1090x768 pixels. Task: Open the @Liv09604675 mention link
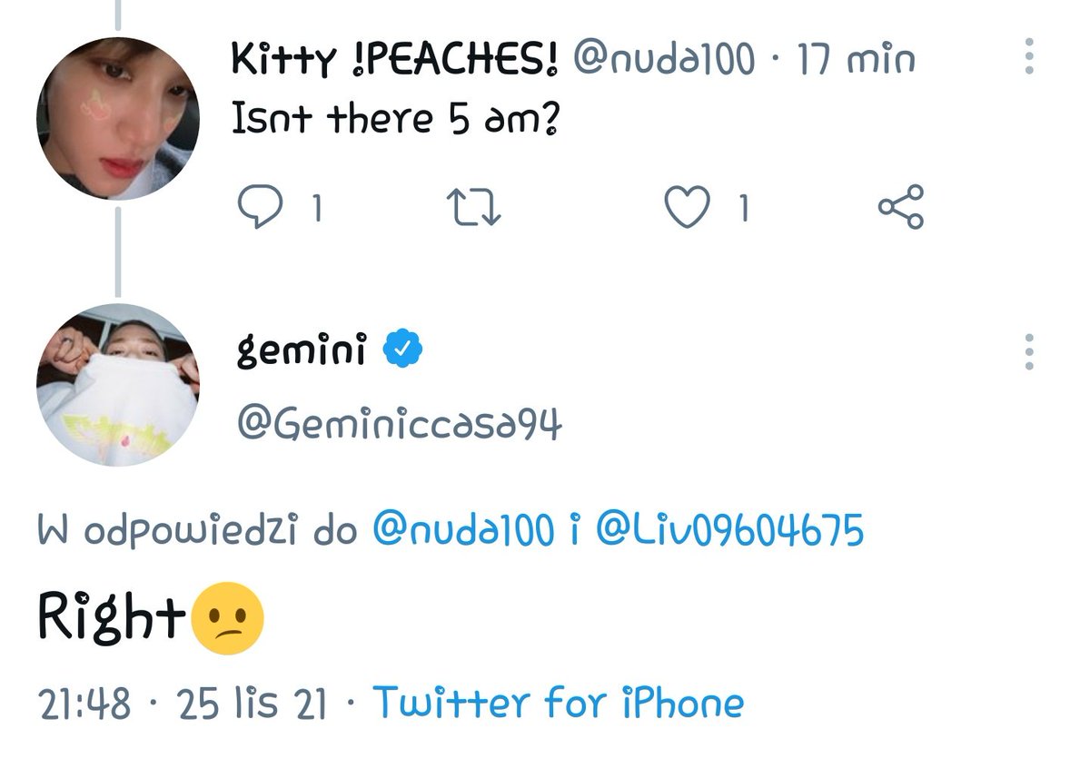(729, 531)
